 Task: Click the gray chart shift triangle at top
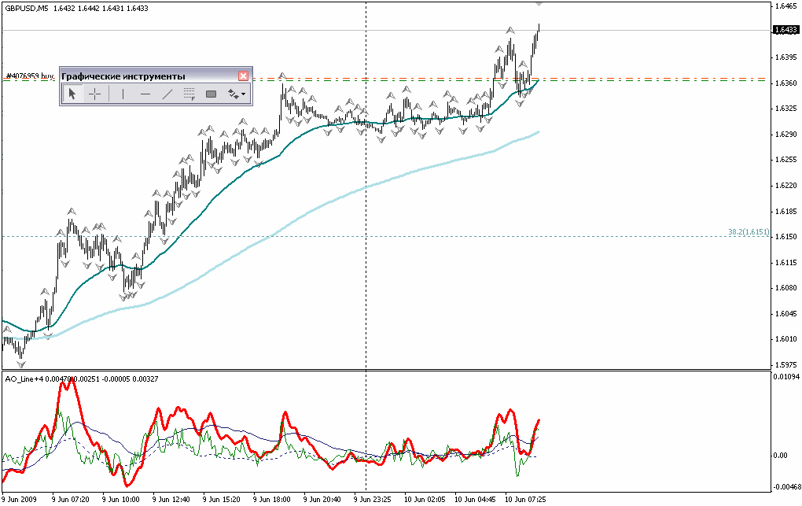coord(539,4)
